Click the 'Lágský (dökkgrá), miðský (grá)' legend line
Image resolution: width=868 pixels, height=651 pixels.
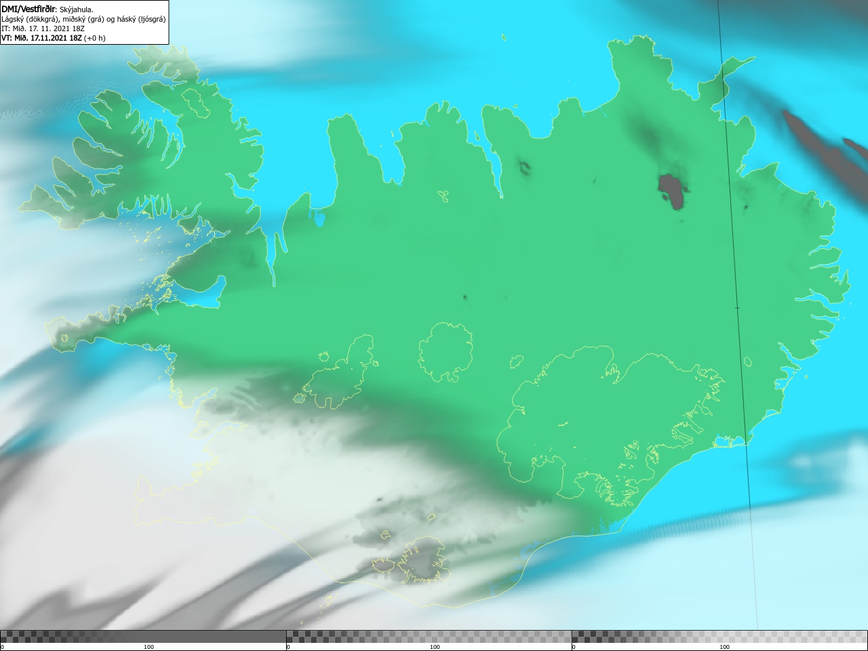click(x=83, y=19)
